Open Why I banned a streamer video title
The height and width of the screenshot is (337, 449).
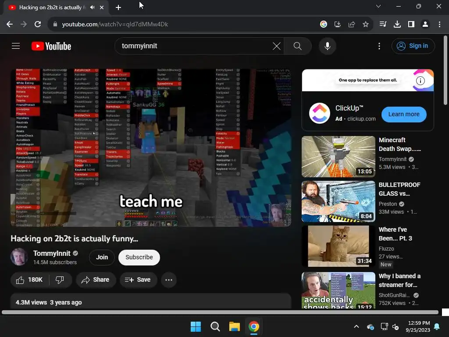pyautogui.click(x=399, y=280)
